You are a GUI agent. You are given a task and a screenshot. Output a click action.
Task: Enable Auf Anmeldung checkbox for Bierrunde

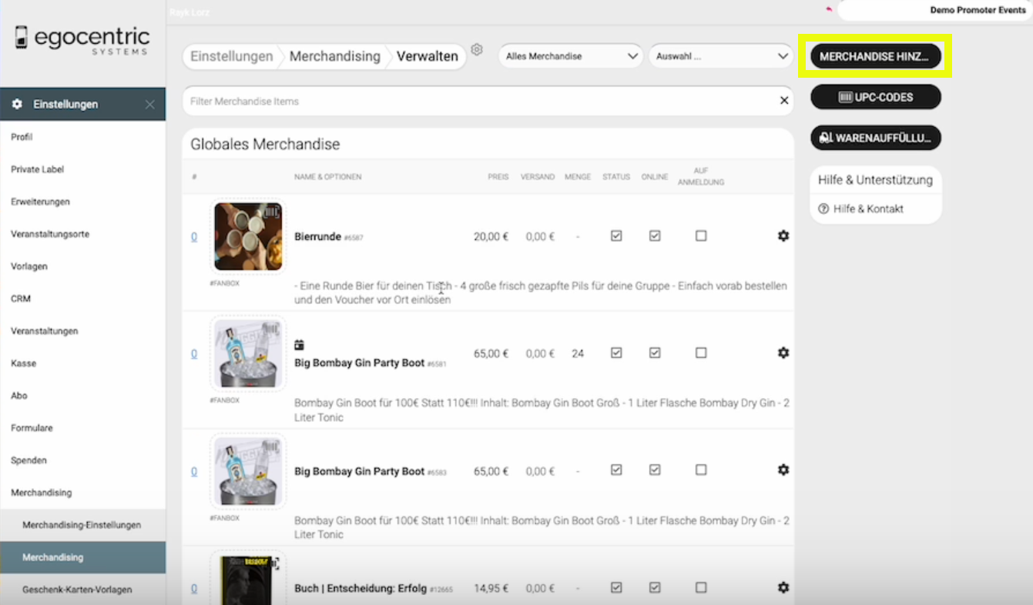tap(701, 236)
